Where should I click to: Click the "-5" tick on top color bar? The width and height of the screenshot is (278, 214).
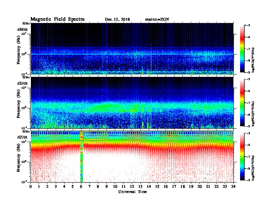click(x=248, y=26)
